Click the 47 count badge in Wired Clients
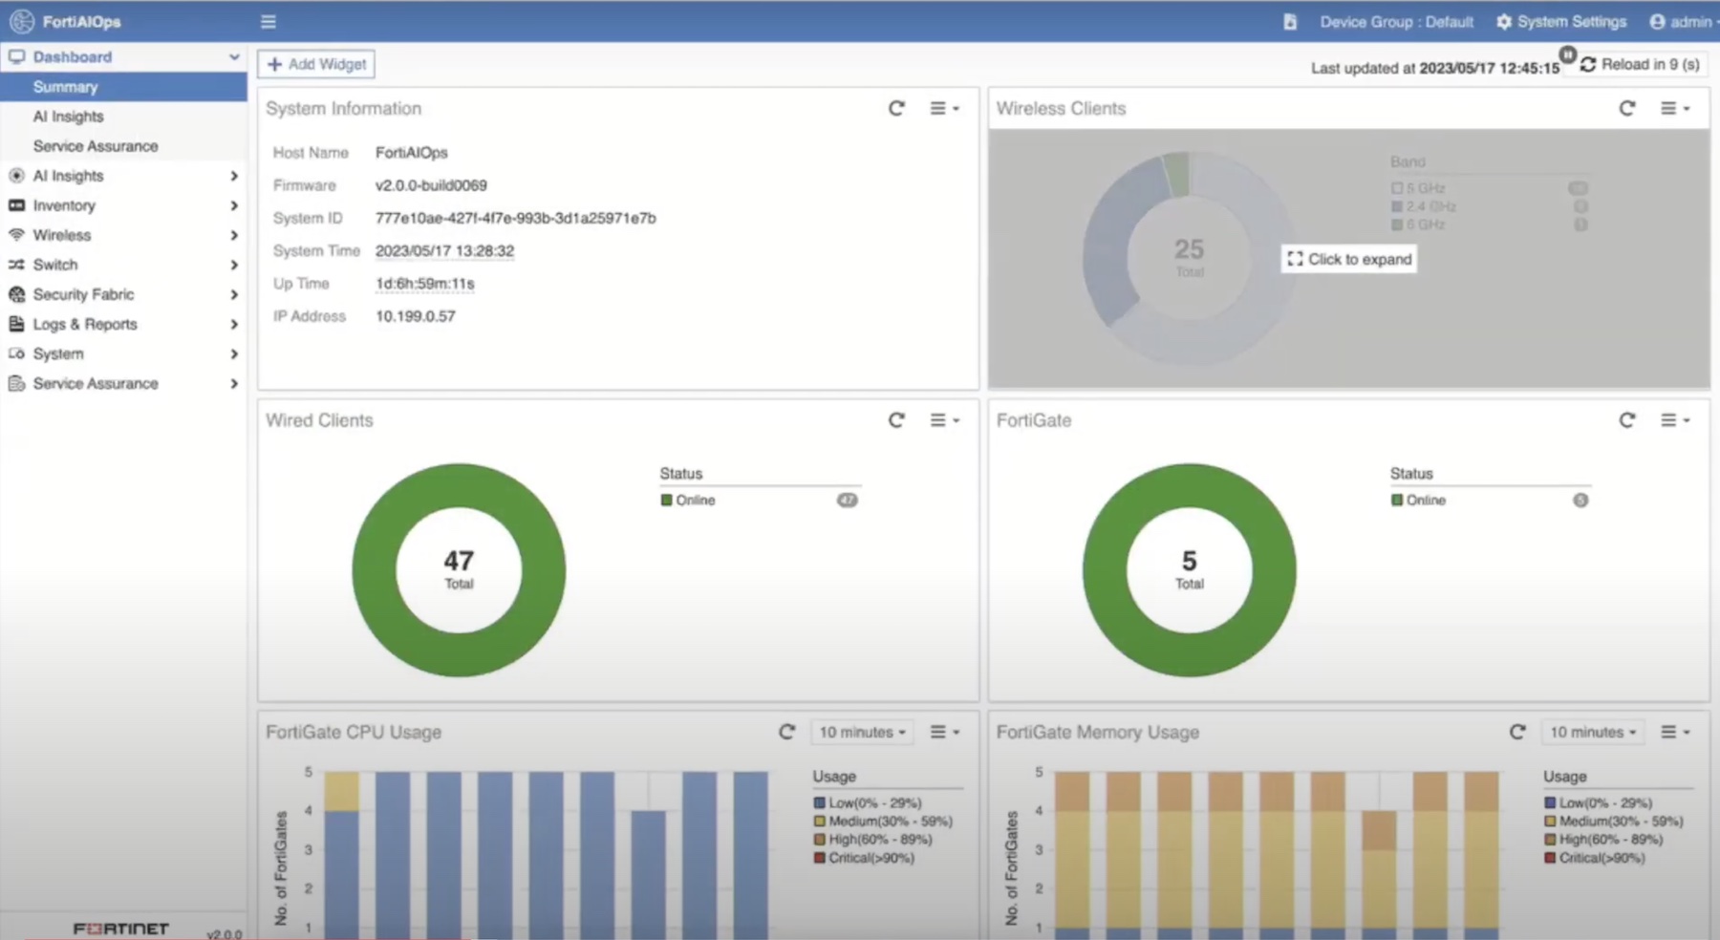1720x940 pixels. tap(848, 500)
